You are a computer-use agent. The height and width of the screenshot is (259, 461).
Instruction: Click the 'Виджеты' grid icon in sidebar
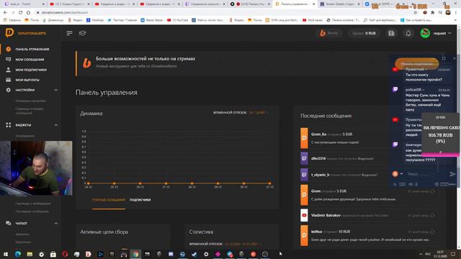(x=8, y=124)
